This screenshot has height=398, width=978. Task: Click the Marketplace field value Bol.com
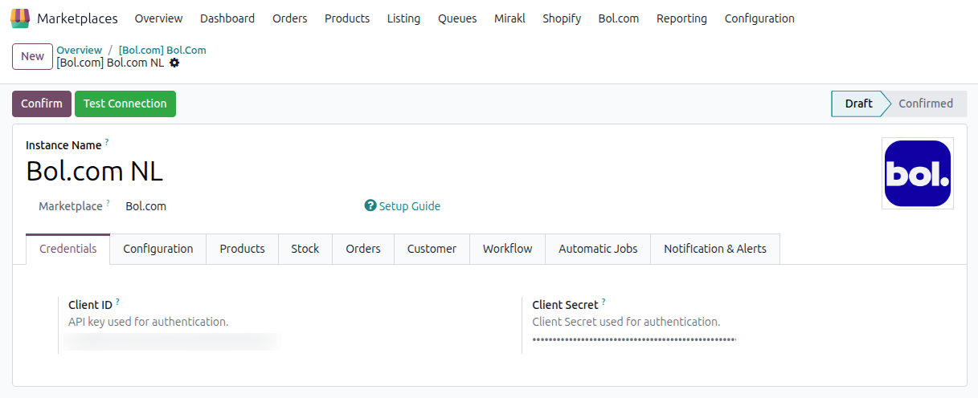(146, 206)
